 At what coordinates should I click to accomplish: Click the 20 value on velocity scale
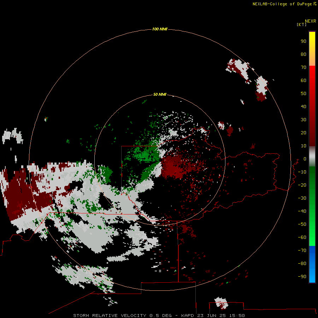(304, 132)
